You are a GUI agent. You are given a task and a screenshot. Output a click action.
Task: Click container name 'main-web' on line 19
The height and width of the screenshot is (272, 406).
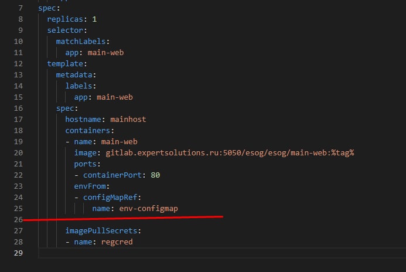[119, 142]
